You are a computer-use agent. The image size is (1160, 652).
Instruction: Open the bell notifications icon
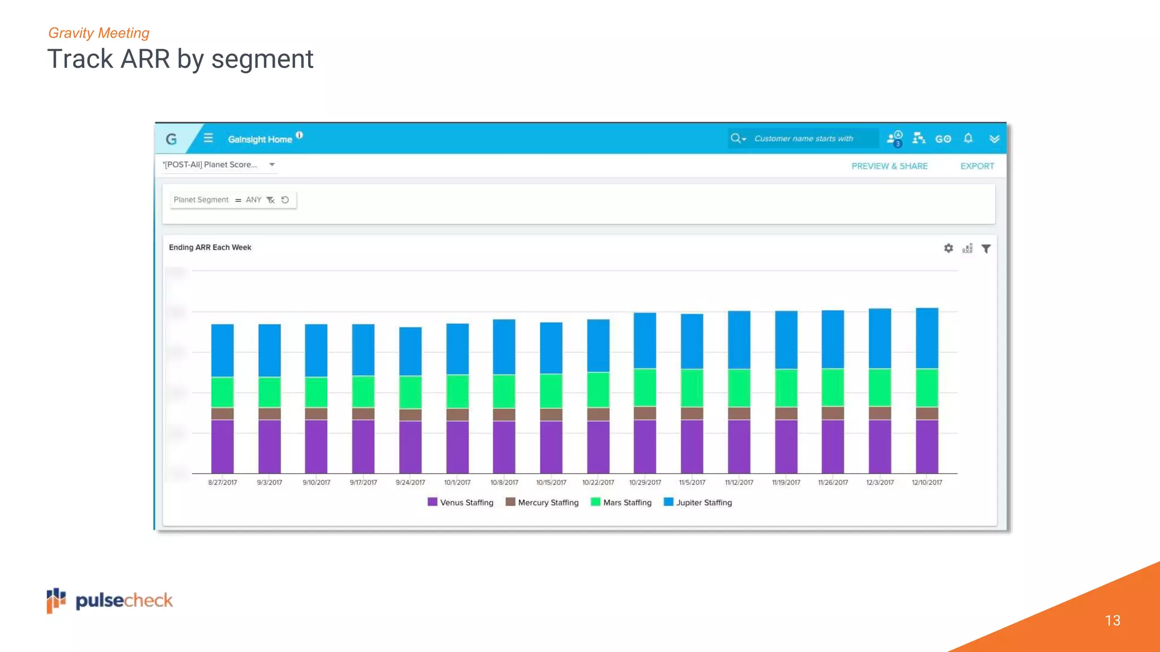[x=968, y=138]
